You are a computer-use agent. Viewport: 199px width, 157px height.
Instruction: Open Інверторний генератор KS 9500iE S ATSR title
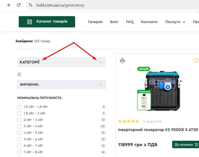pos(158,130)
